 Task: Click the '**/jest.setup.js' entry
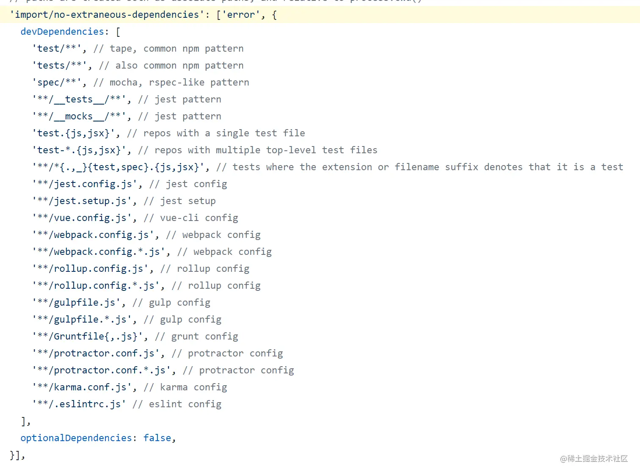82,201
